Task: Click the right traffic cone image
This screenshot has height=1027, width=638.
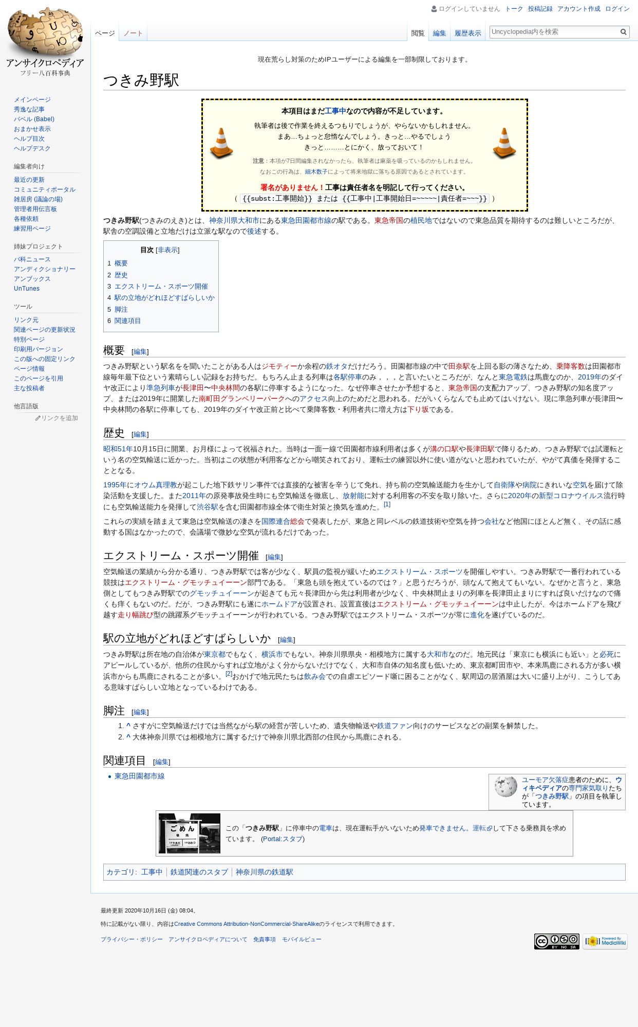Action: [504, 143]
